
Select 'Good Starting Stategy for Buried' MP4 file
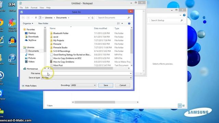pos(70,55)
